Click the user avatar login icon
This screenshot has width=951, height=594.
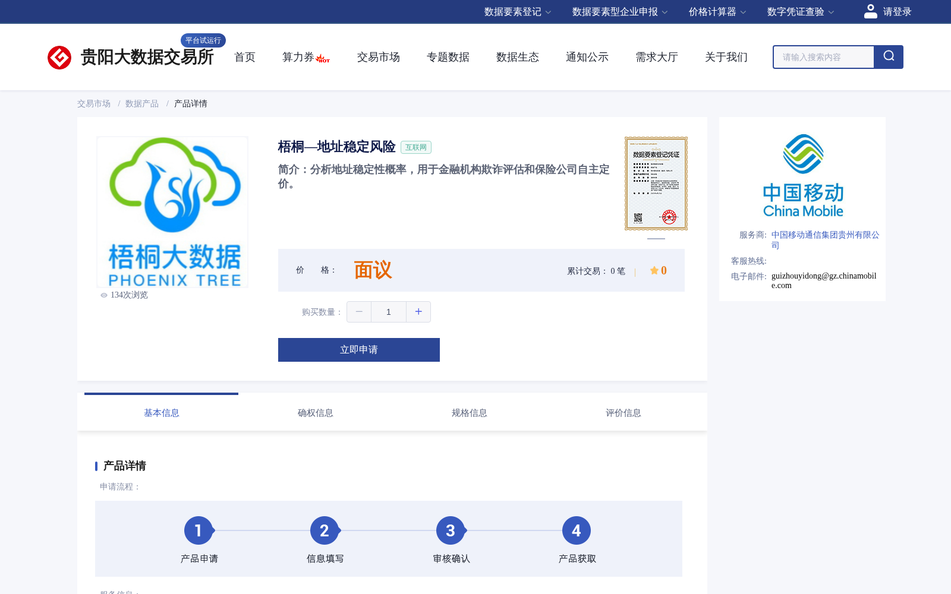click(870, 11)
